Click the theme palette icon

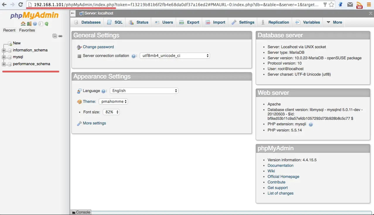pos(79,102)
